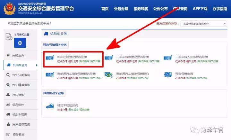
Task: Click 在线办理 under 新车注册登记预选号牌
Action: click(62, 61)
